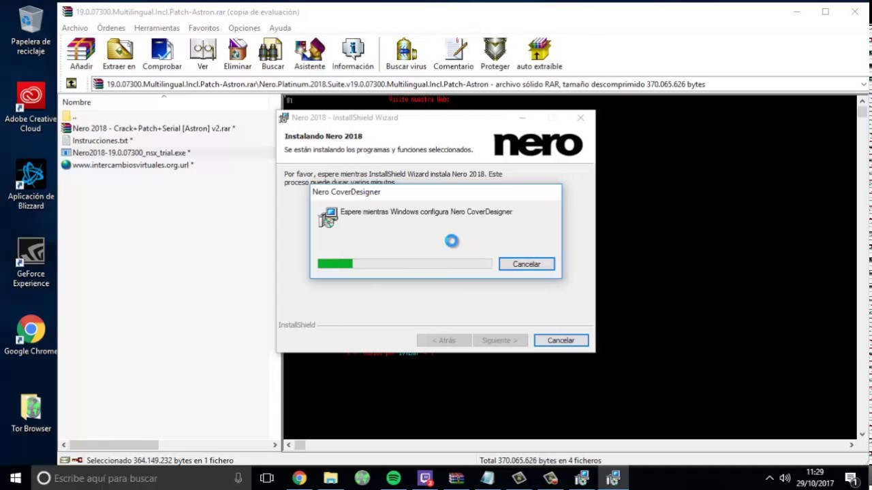
Task: Open Spotify from the taskbar
Action: [x=394, y=478]
